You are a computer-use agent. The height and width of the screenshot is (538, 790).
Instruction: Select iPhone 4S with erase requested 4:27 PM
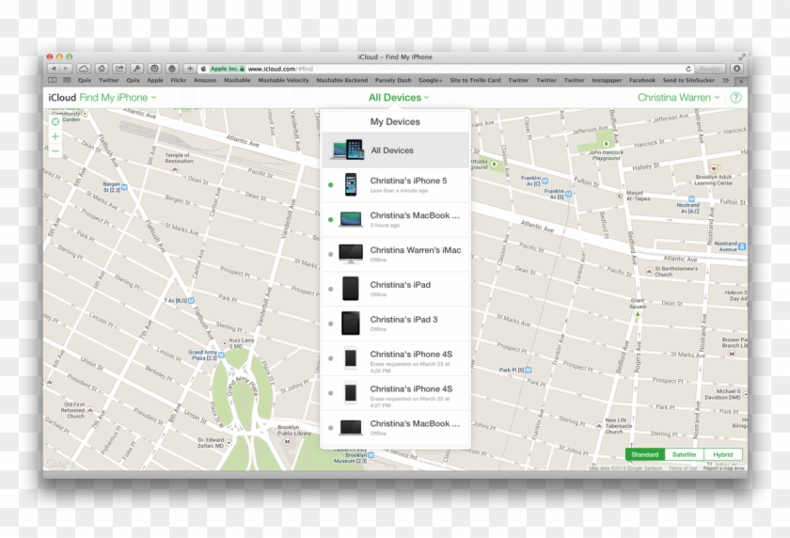(x=396, y=393)
